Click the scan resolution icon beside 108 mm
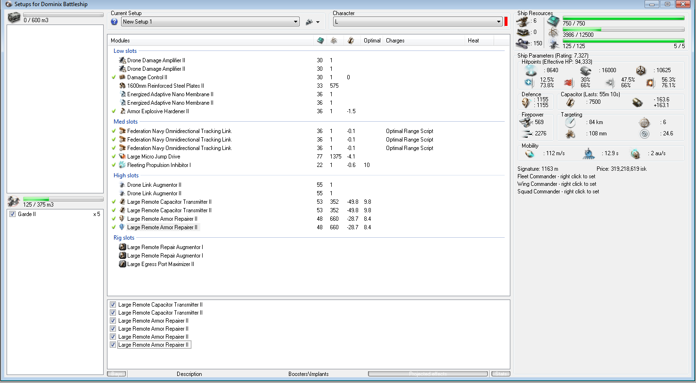This screenshot has width=696, height=383. coord(570,134)
